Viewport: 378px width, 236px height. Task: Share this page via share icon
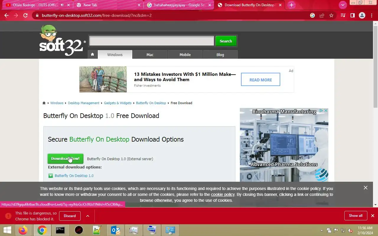(x=322, y=15)
